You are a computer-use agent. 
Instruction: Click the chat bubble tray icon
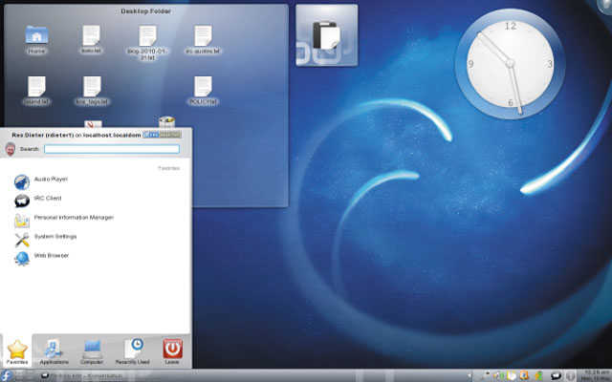[556, 375]
